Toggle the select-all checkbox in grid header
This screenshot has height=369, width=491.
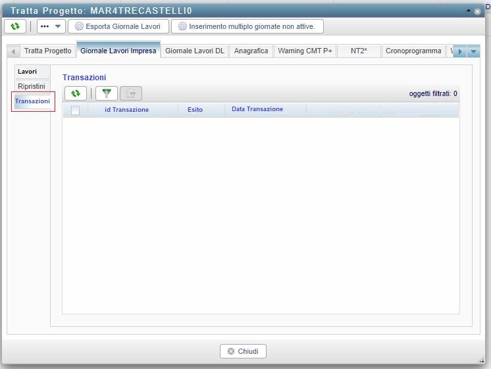coord(75,110)
